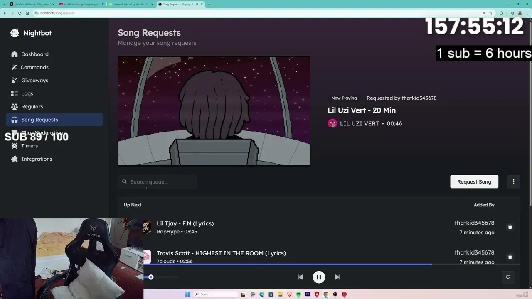Click the Request Song button

tap(474, 182)
